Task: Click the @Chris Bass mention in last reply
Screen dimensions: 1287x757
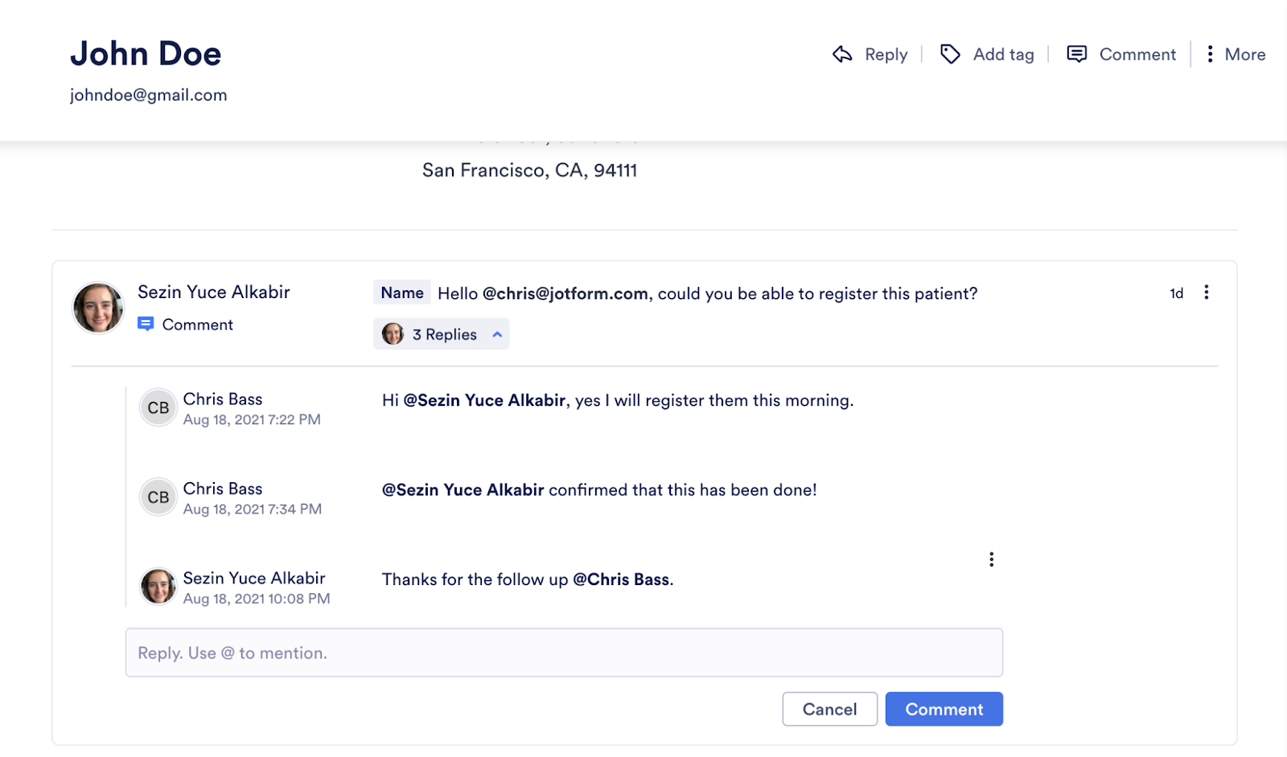Action: (621, 579)
